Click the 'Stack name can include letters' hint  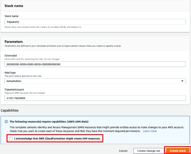coord(43,27)
